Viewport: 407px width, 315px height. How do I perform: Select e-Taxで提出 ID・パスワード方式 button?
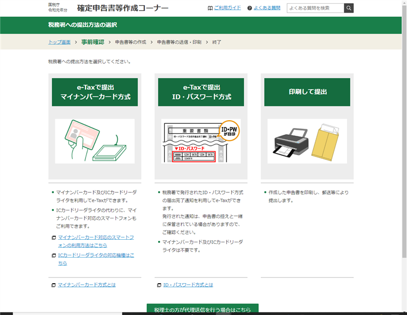point(201,92)
